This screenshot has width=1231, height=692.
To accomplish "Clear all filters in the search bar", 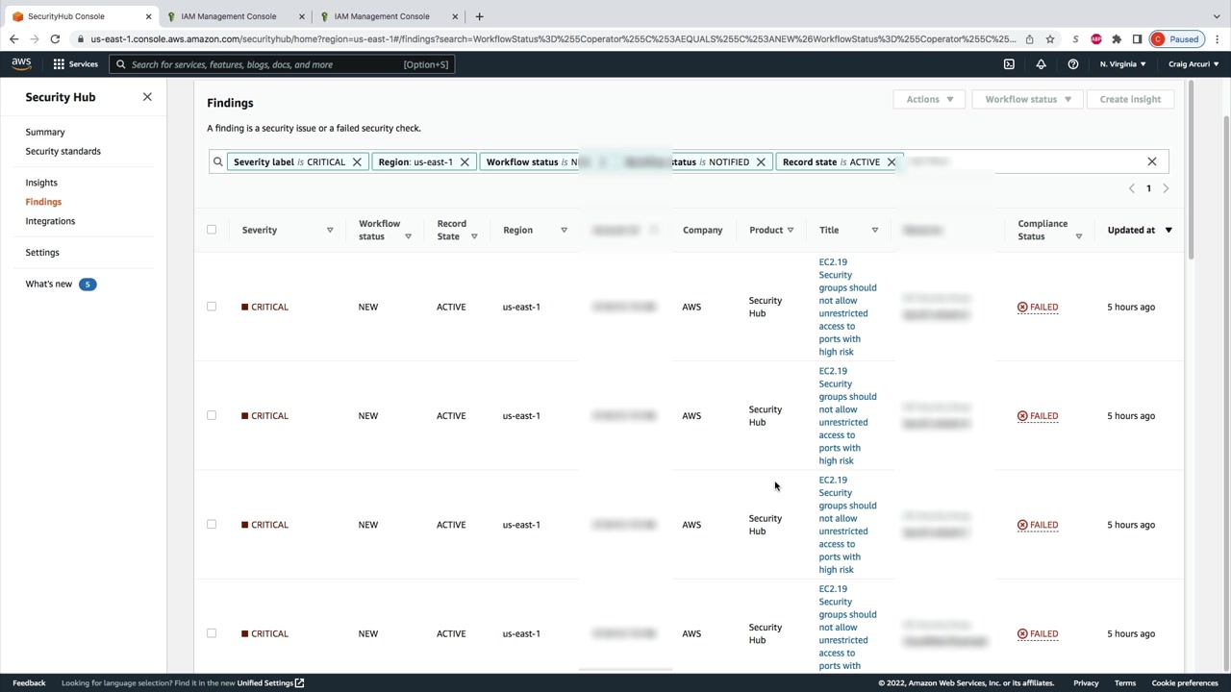I will 1152,161.
